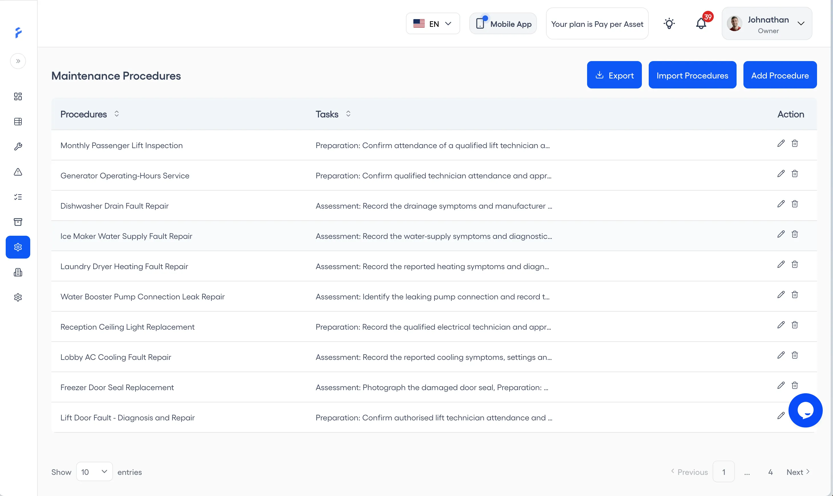The width and height of the screenshot is (833, 496).
Task: Edit Generator Operating-Hours Service procedure
Action: coord(781,174)
